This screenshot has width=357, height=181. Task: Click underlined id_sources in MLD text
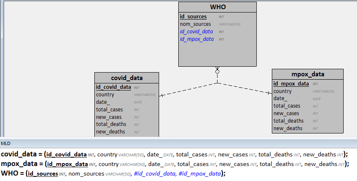click(x=43, y=174)
